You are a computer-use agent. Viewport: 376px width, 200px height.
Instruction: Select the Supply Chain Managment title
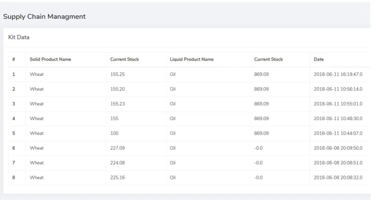(x=45, y=16)
